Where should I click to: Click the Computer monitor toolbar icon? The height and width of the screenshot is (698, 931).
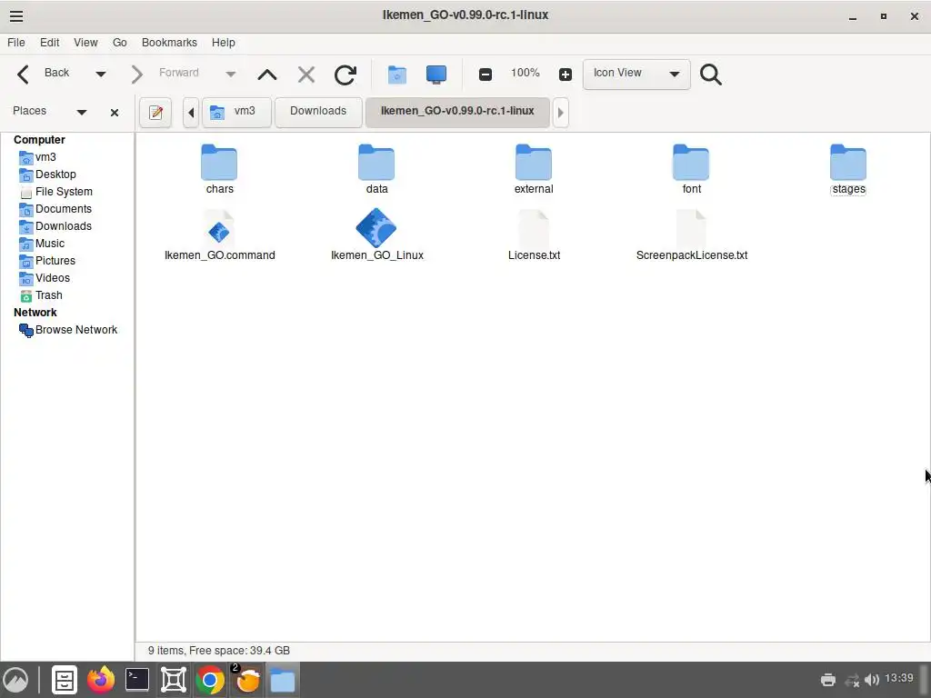click(x=435, y=75)
